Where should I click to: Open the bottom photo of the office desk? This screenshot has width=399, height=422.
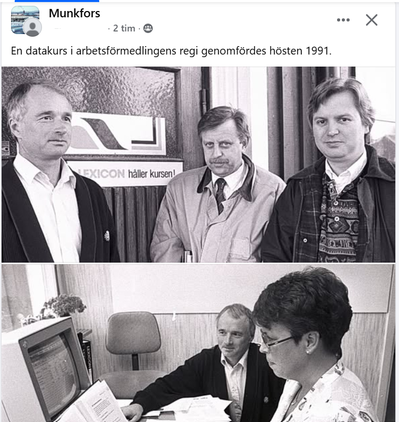point(198,343)
